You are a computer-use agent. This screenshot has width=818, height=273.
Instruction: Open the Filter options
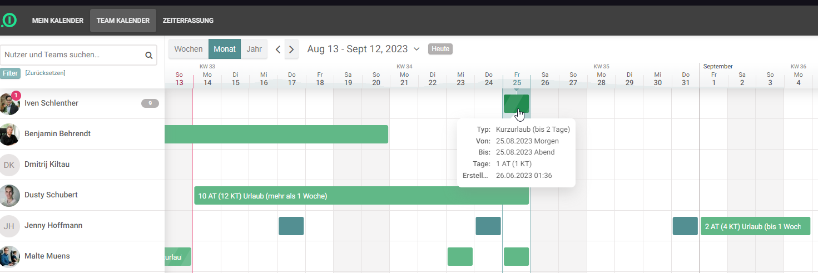point(10,73)
